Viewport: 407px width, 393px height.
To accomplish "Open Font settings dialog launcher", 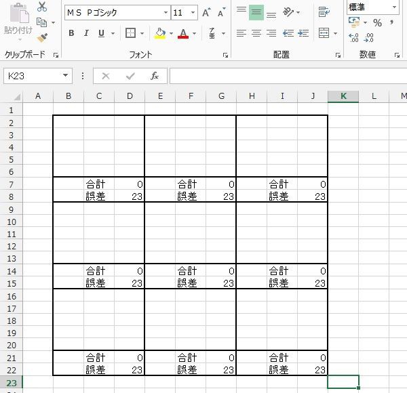I will coord(225,55).
